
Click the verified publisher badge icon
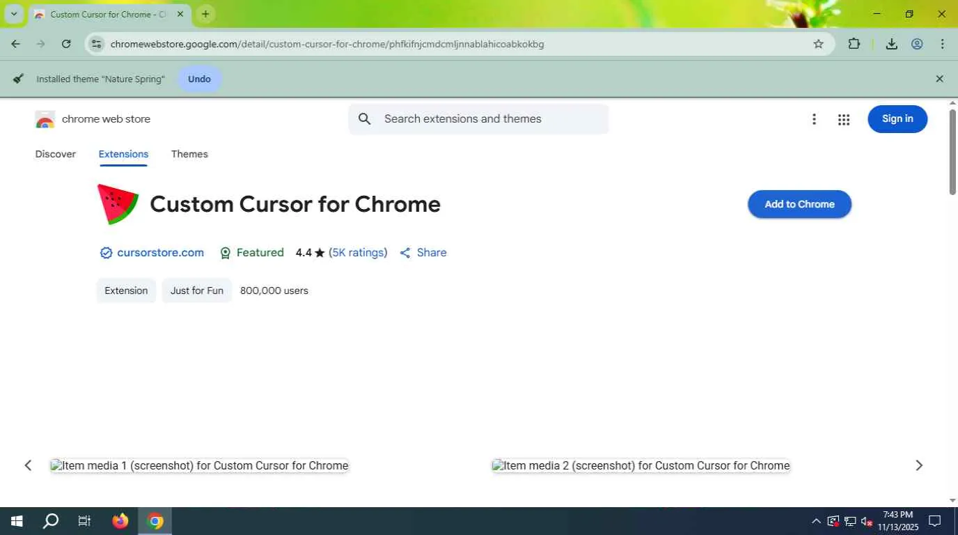coord(106,253)
